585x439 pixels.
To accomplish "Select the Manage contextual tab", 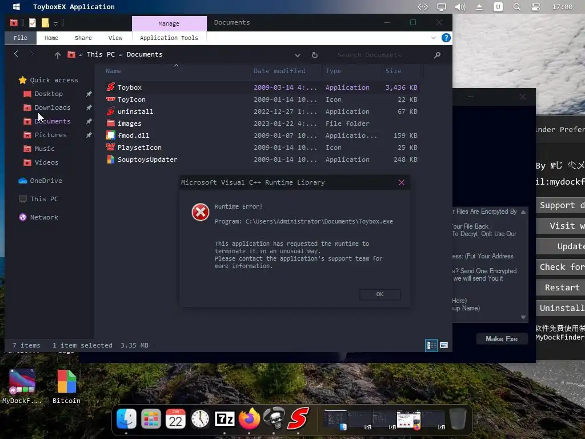I will point(169,23).
